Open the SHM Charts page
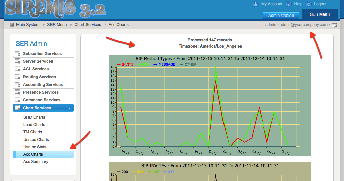This screenshot has height=181, width=344. [34, 117]
